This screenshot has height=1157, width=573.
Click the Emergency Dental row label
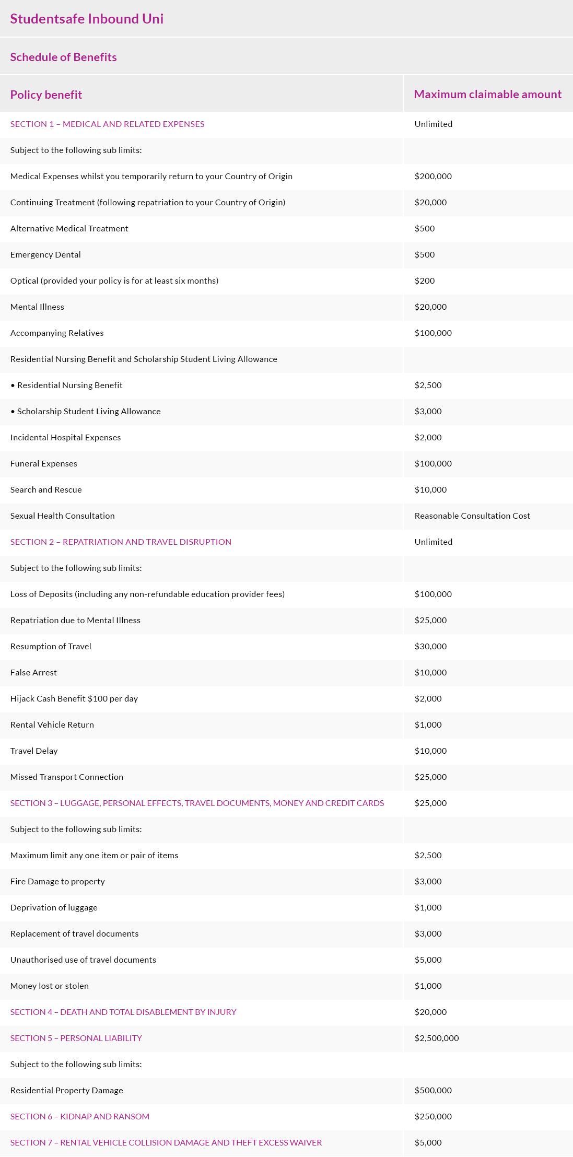pos(45,254)
